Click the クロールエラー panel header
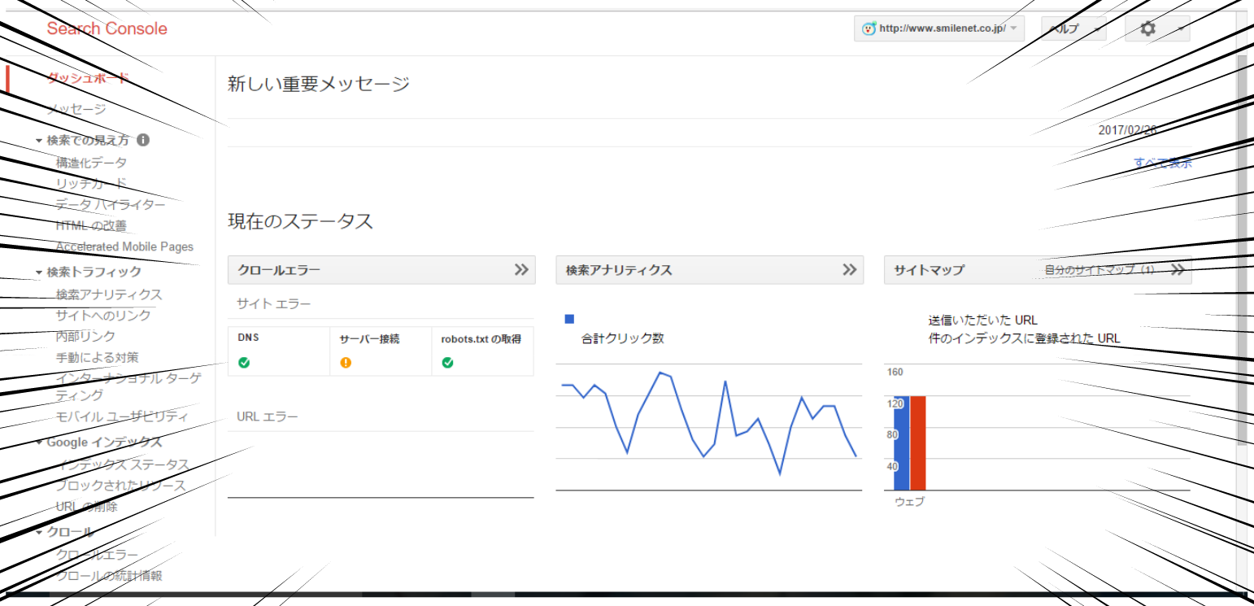 (x=381, y=270)
